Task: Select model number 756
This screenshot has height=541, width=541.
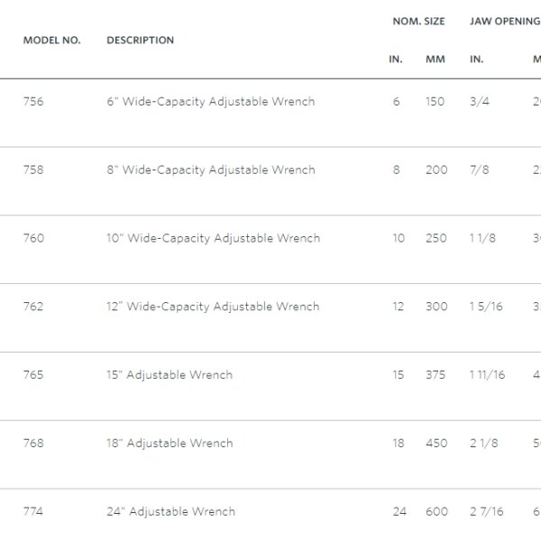Action: tap(33, 102)
